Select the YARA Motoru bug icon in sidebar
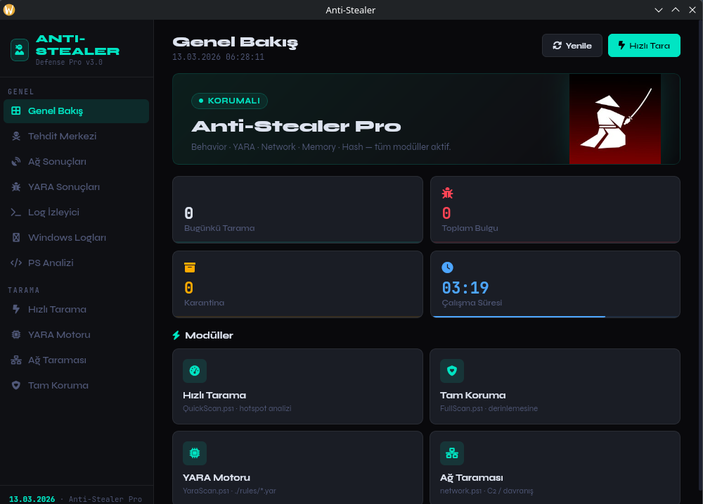The image size is (703, 504). coord(15,334)
